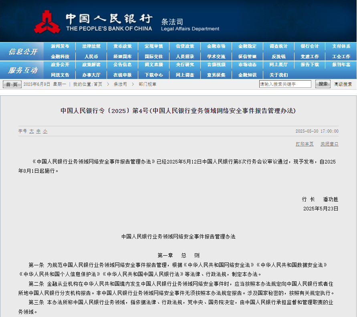Image resolution: width=357 pixels, height=317 pixels.
Task: Visit 征信管理 page
Action: tap(247, 57)
